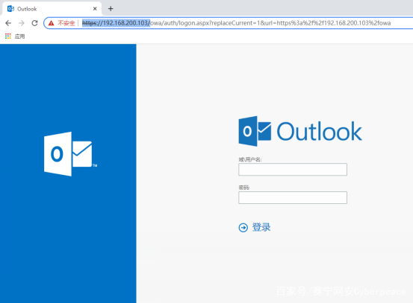Open the apps grid bookmark icon
This screenshot has height=303, width=413.
point(8,36)
